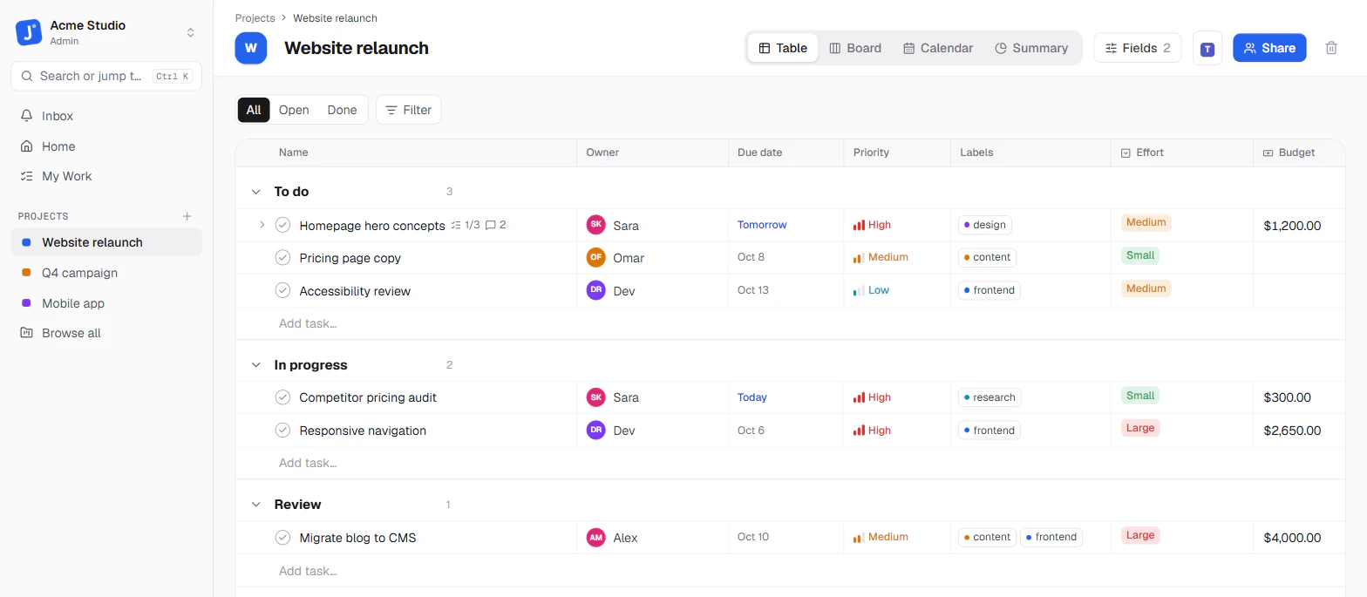This screenshot has width=1367, height=597.
Task: Click Dev's avatar on Accessibility review
Action: pos(596,290)
